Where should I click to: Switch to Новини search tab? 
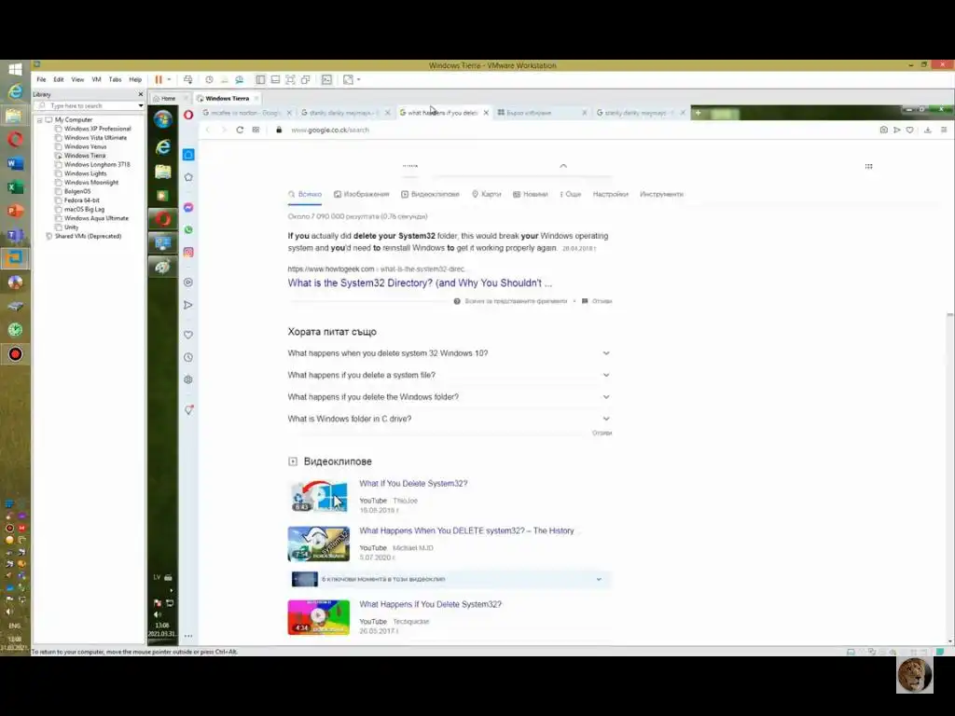(x=531, y=195)
